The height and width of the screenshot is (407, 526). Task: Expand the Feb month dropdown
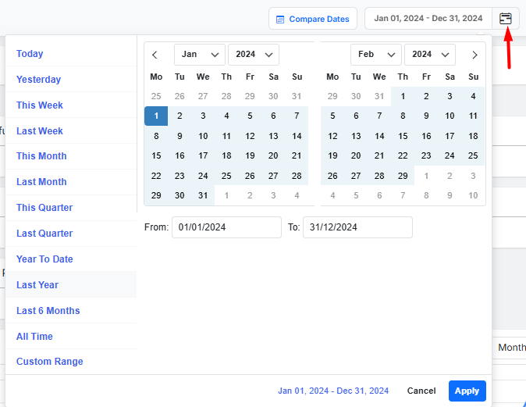375,55
